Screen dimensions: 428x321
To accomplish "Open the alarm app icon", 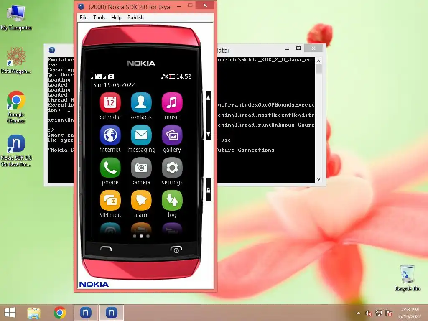I will pyautogui.click(x=141, y=200).
